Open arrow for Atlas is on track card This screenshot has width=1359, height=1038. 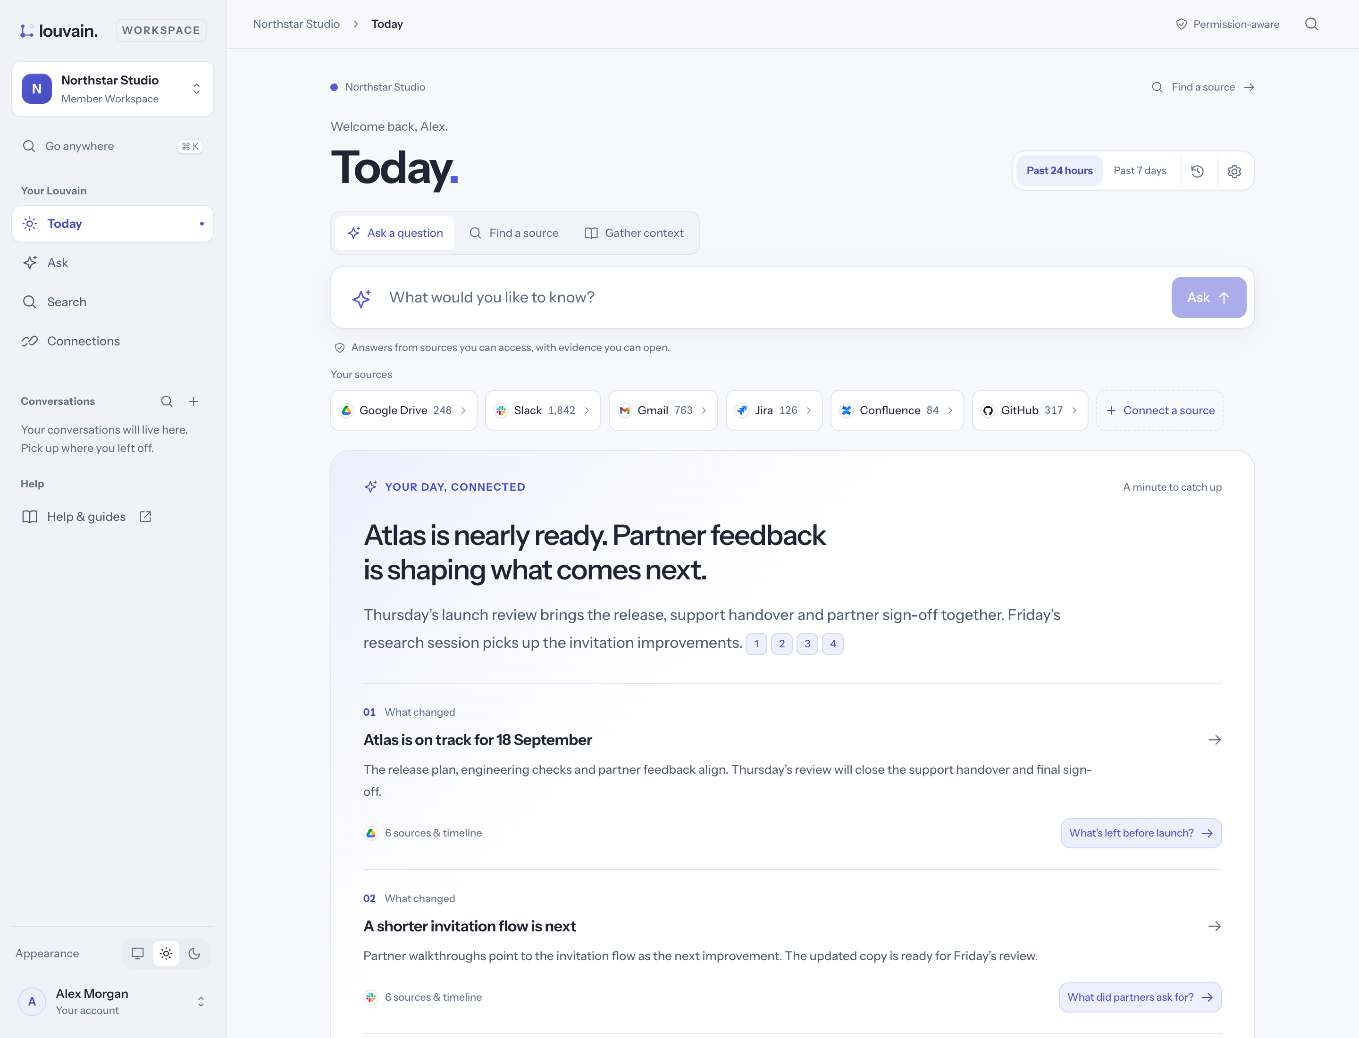click(1215, 740)
